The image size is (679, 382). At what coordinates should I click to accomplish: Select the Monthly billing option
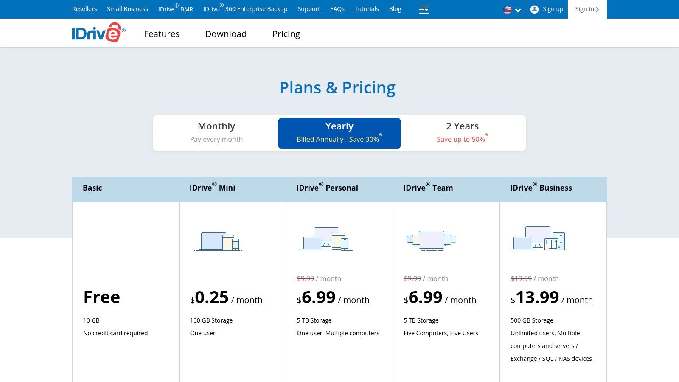[216, 133]
